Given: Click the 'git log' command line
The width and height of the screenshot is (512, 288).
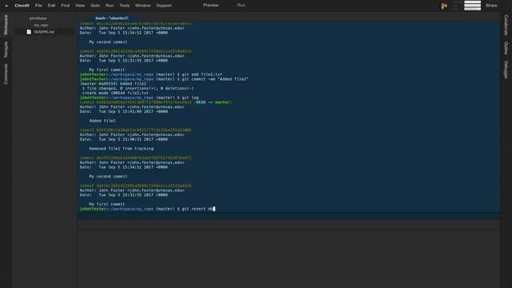Looking at the screenshot, I should (139, 98).
